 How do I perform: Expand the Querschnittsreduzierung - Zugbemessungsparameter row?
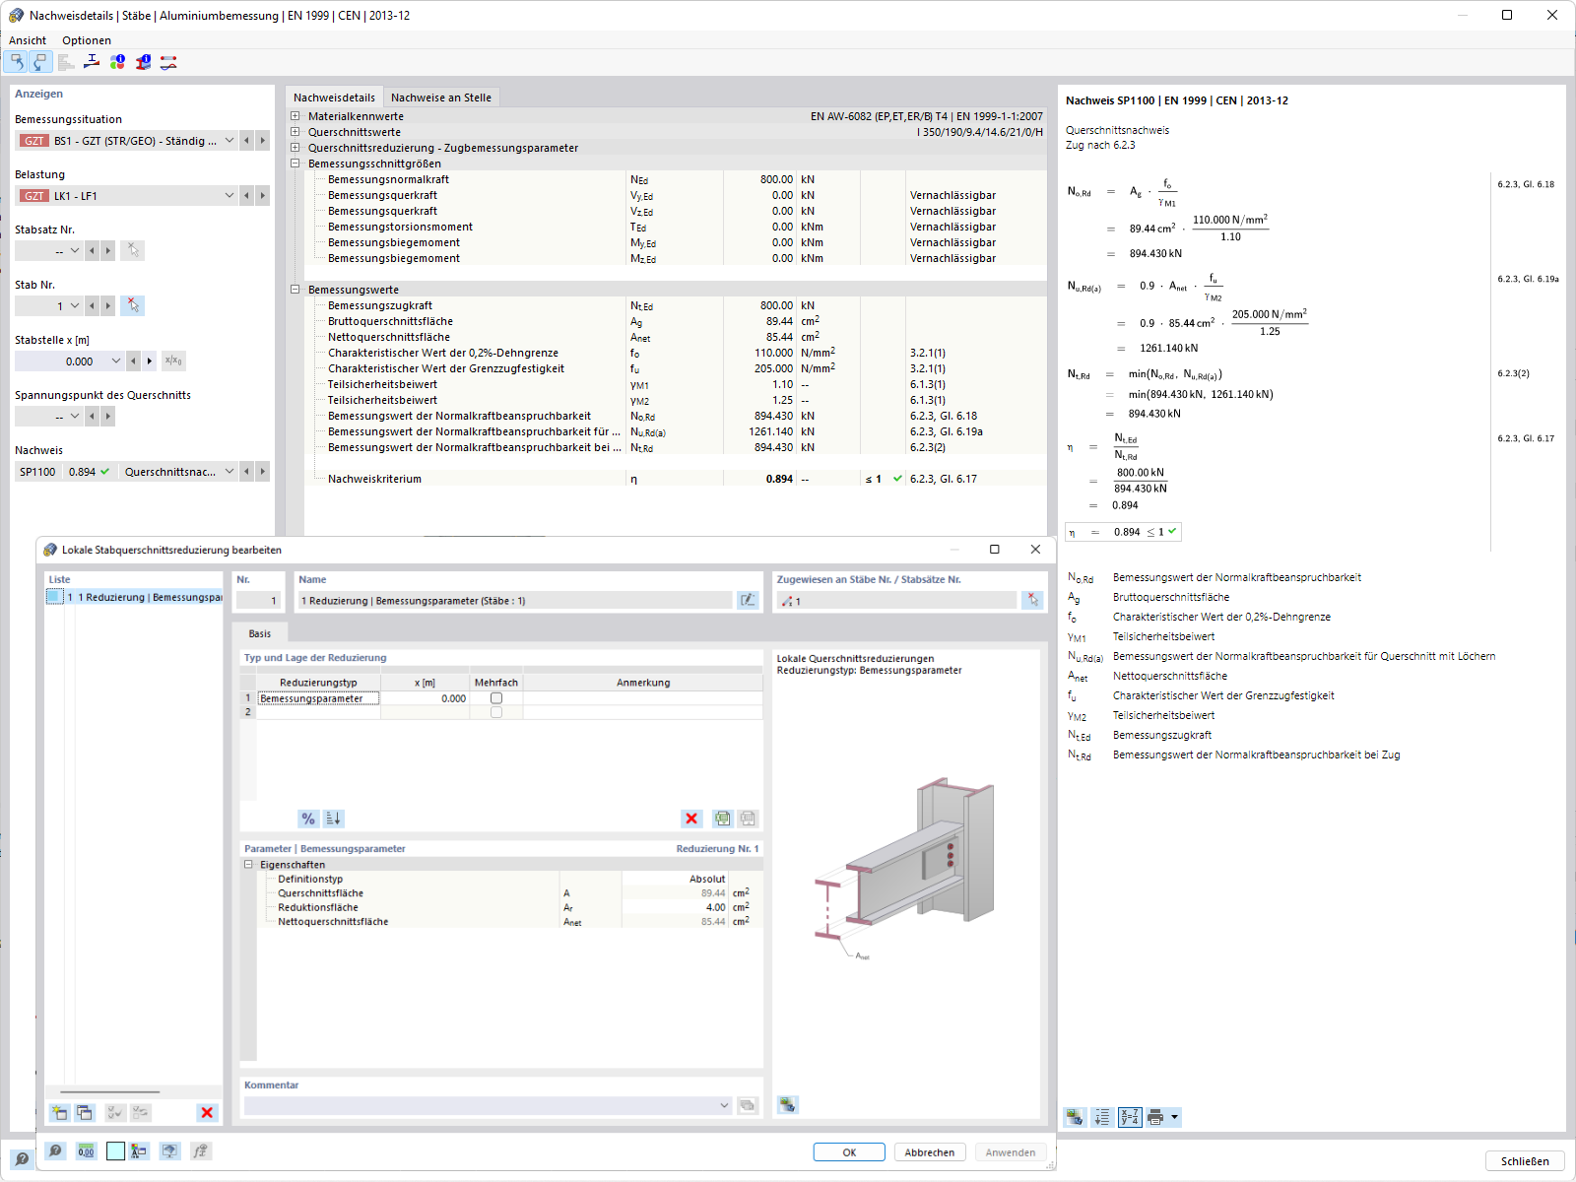(295, 148)
